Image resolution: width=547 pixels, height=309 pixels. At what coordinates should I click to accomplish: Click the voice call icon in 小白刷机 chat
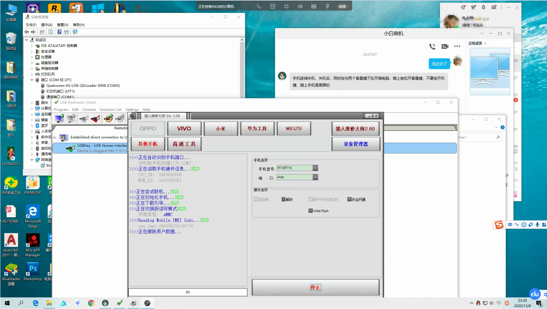[x=432, y=46]
